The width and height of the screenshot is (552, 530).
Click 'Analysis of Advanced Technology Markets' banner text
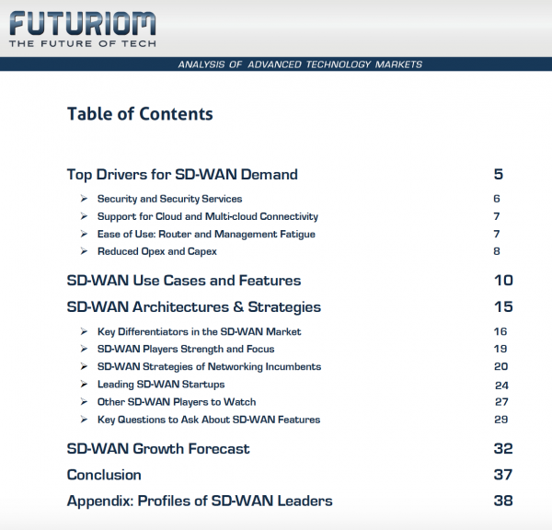click(300, 64)
